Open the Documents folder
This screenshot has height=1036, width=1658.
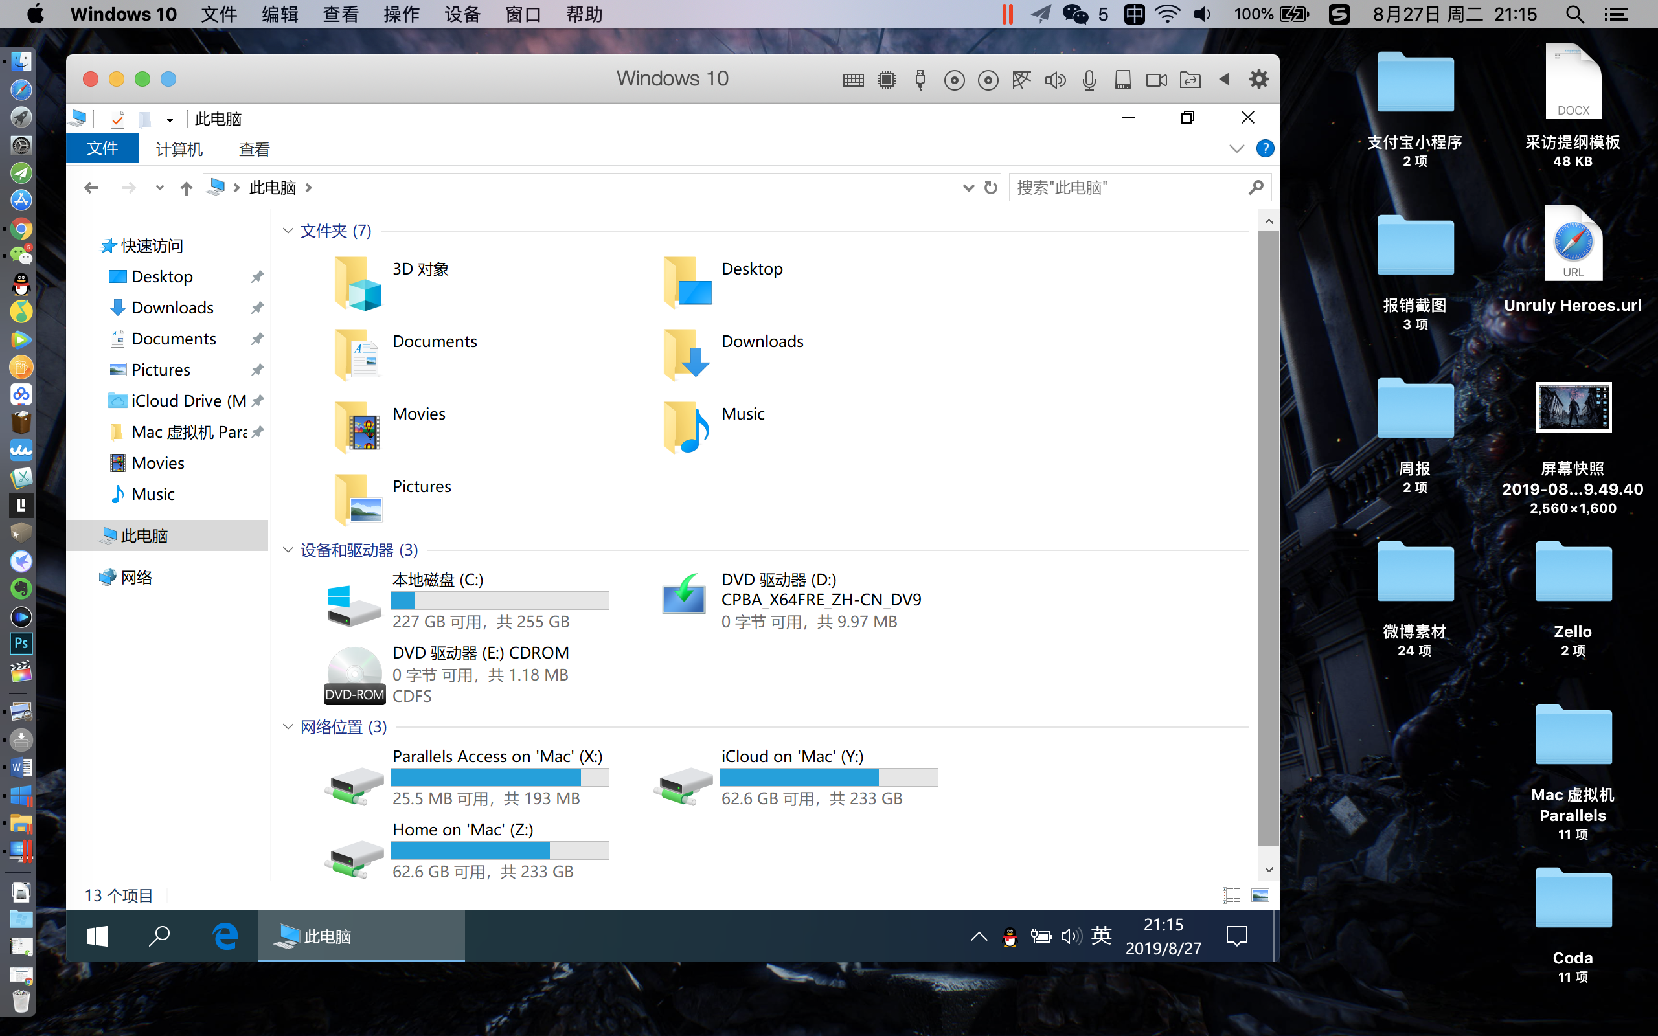pos(435,340)
